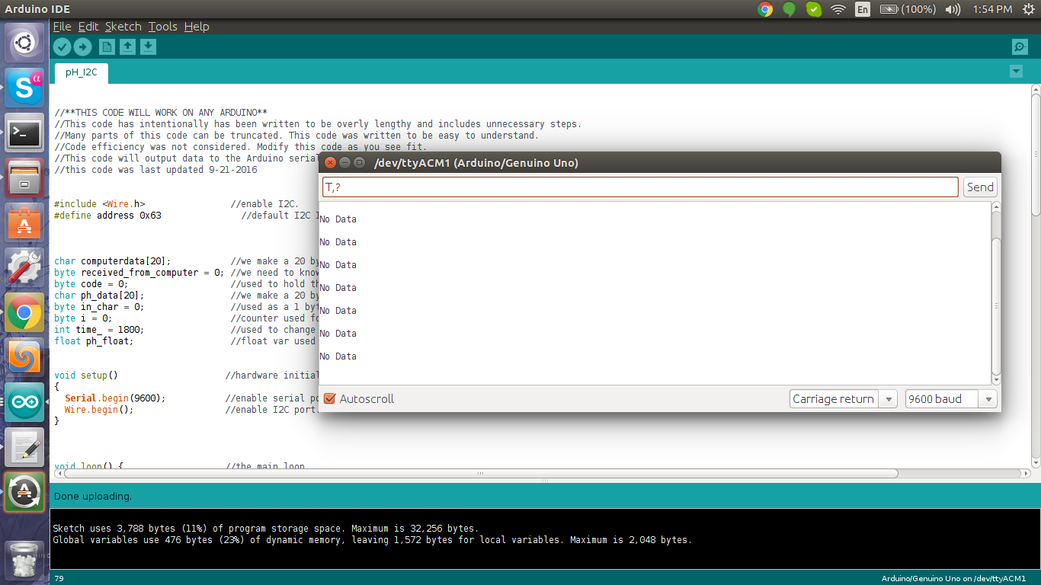This screenshot has height=585, width=1041.
Task: Click the Upload arrow button
Action: click(x=82, y=47)
